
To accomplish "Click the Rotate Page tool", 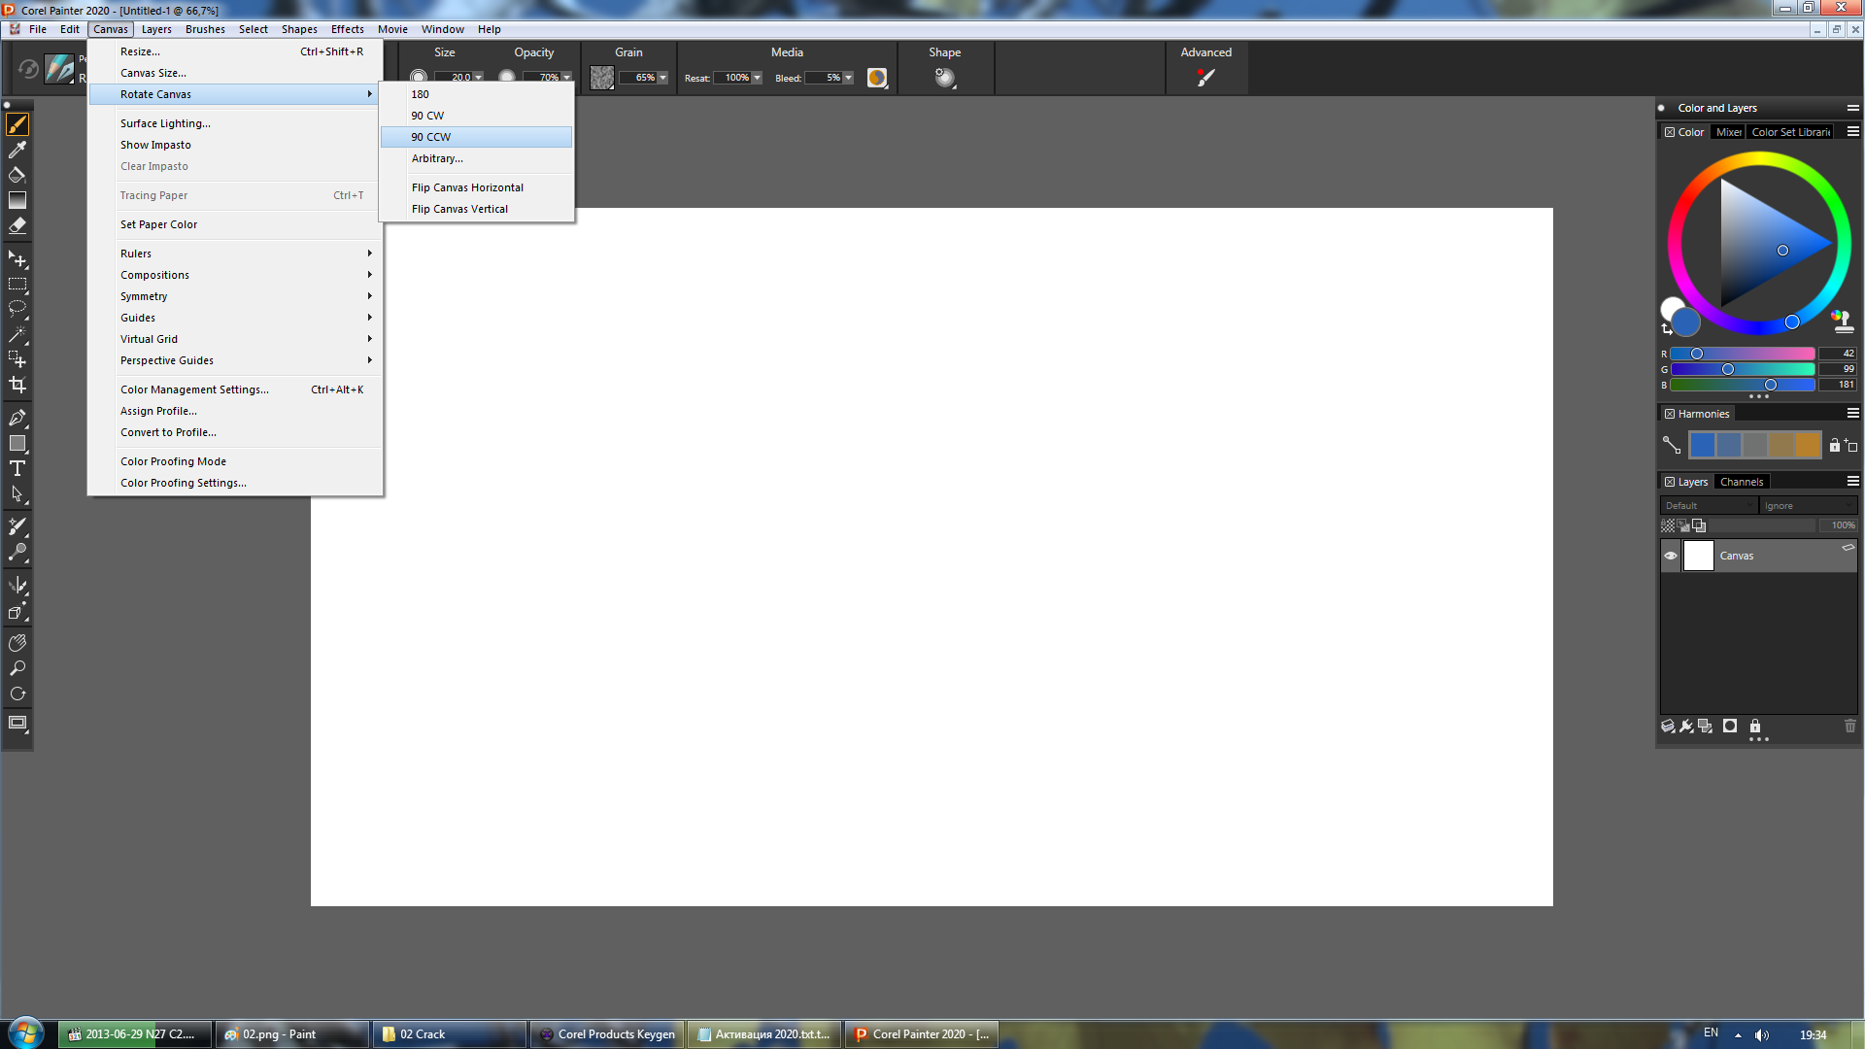I will [x=17, y=694].
